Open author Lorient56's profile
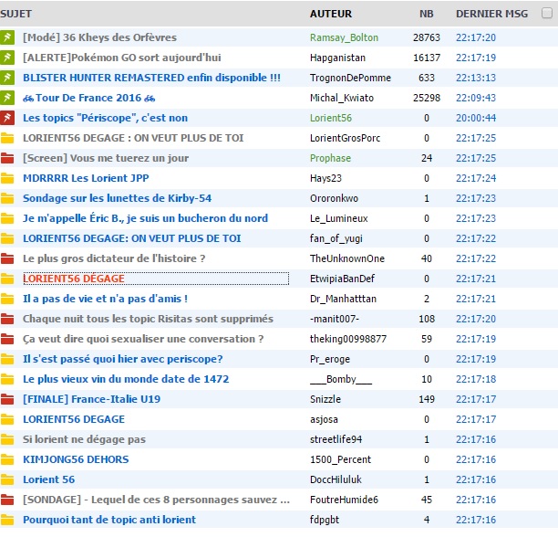The width and height of the screenshot is (558, 537). [x=331, y=118]
